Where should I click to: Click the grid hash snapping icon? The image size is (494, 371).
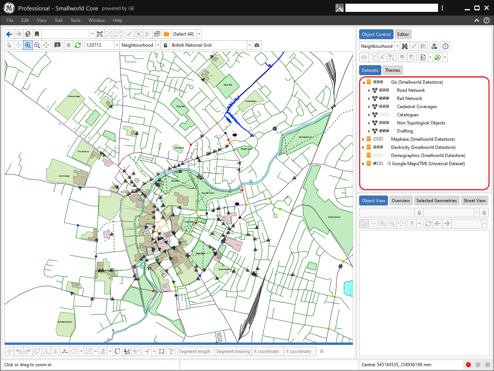pyautogui.click(x=162, y=351)
